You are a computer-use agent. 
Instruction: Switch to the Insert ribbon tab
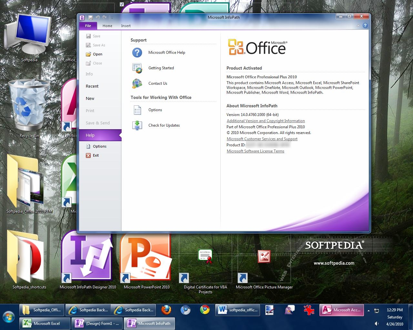(126, 26)
